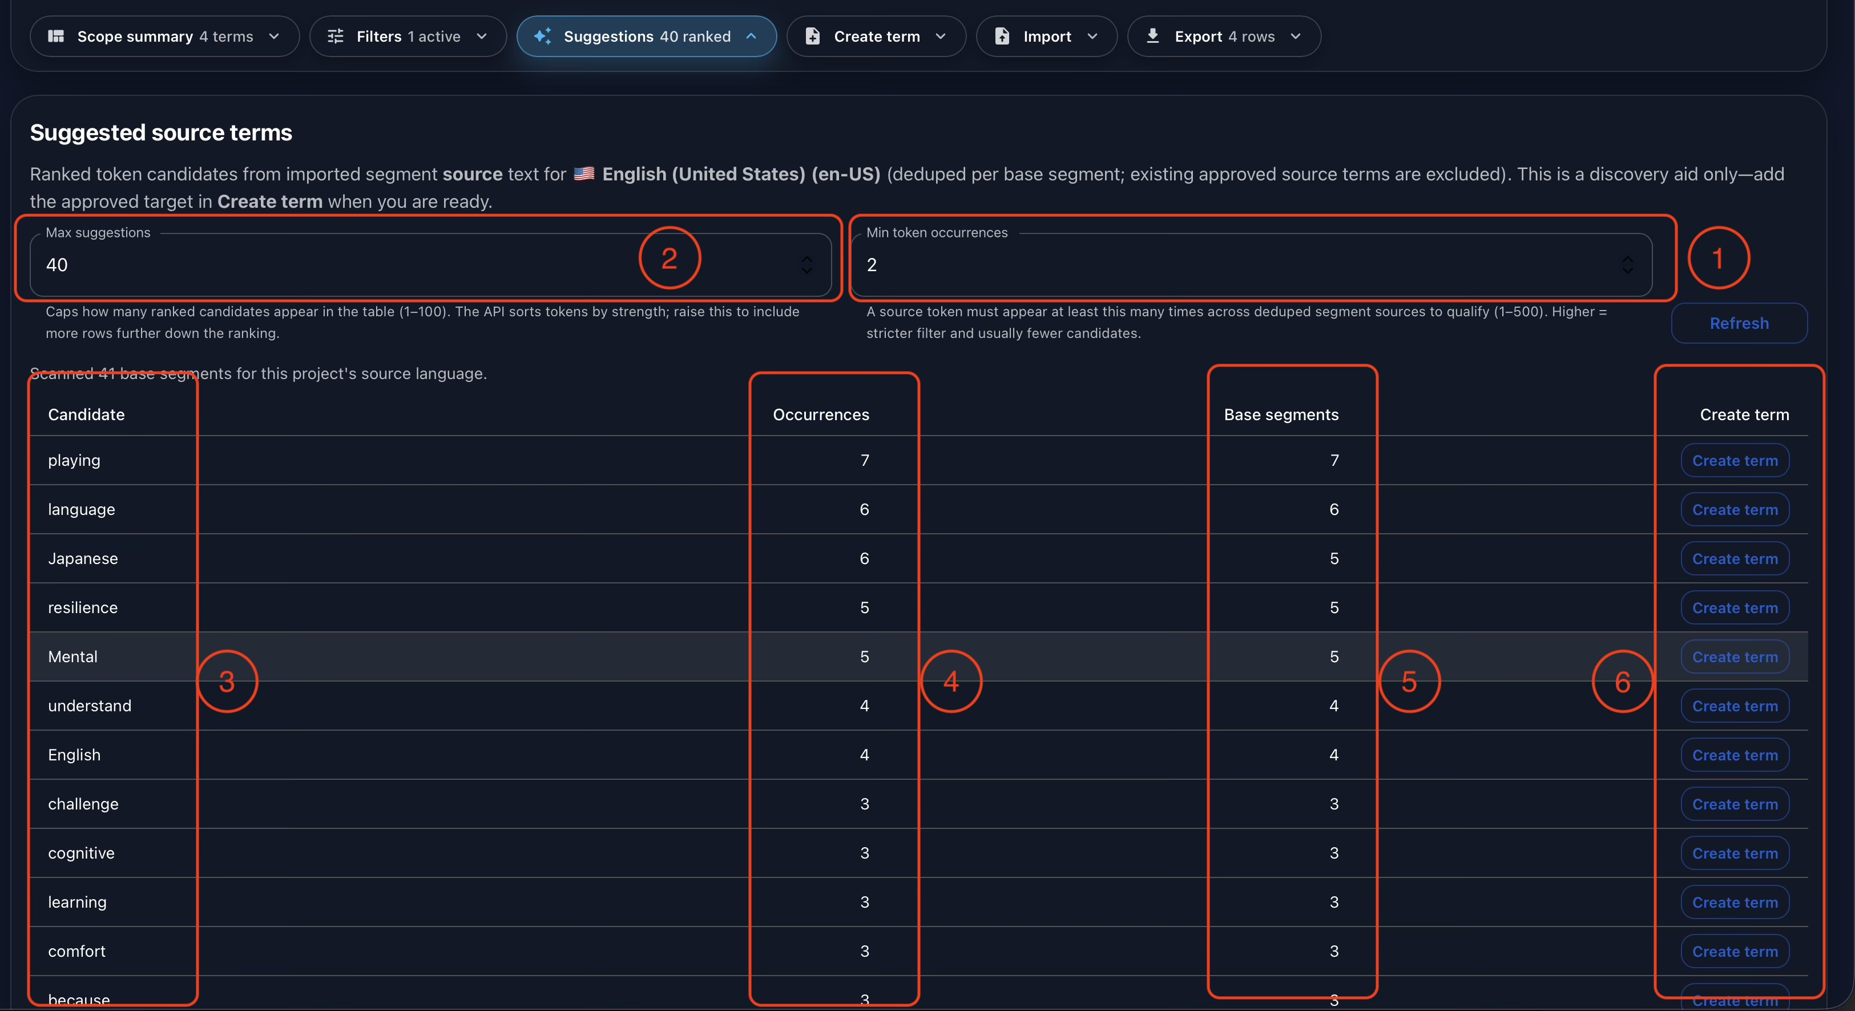Create term for candidate comfort
1855x1011 pixels.
1735,951
